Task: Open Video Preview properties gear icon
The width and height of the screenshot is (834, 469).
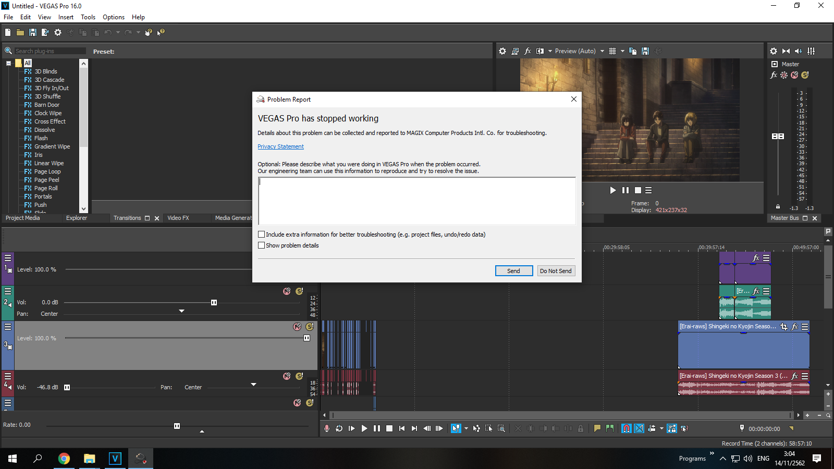Action: (502, 51)
